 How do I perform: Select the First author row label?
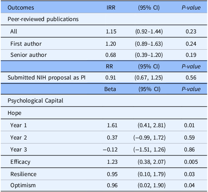26,44
